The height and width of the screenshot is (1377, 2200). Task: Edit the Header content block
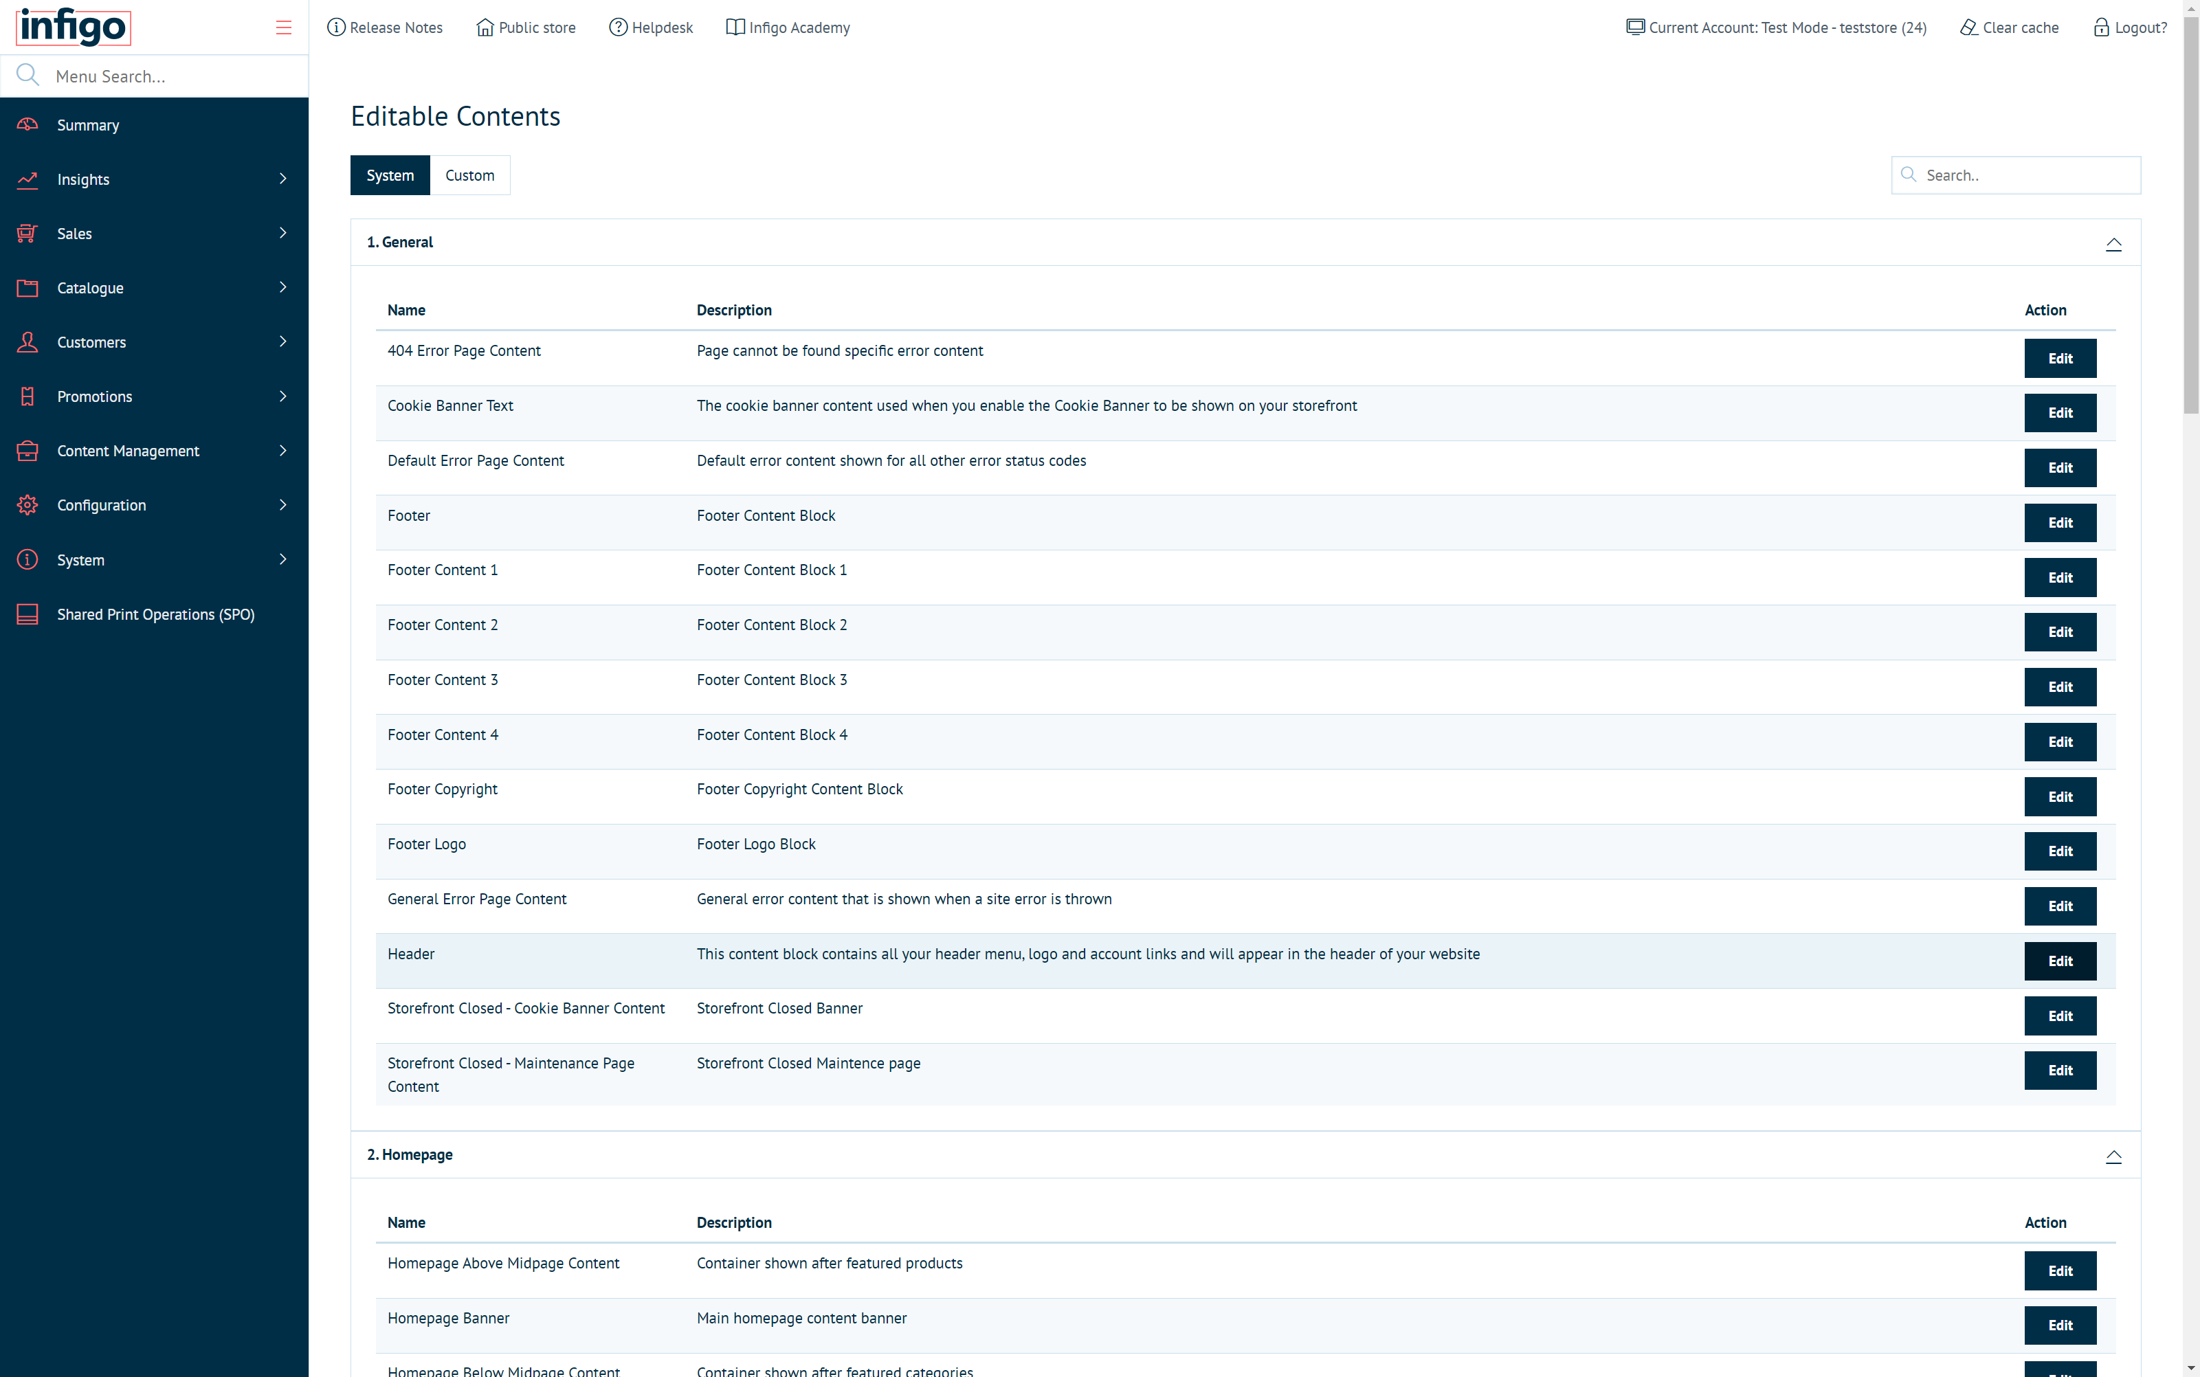2060,961
